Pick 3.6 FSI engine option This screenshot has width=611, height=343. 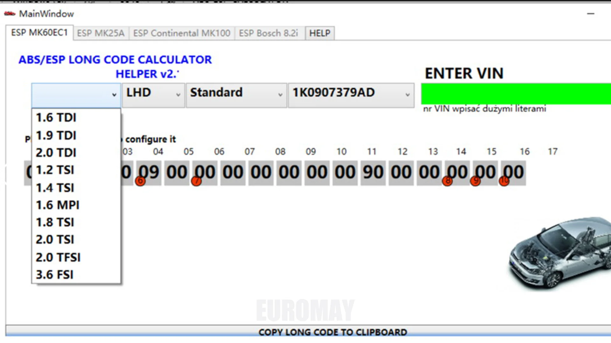pyautogui.click(x=76, y=275)
